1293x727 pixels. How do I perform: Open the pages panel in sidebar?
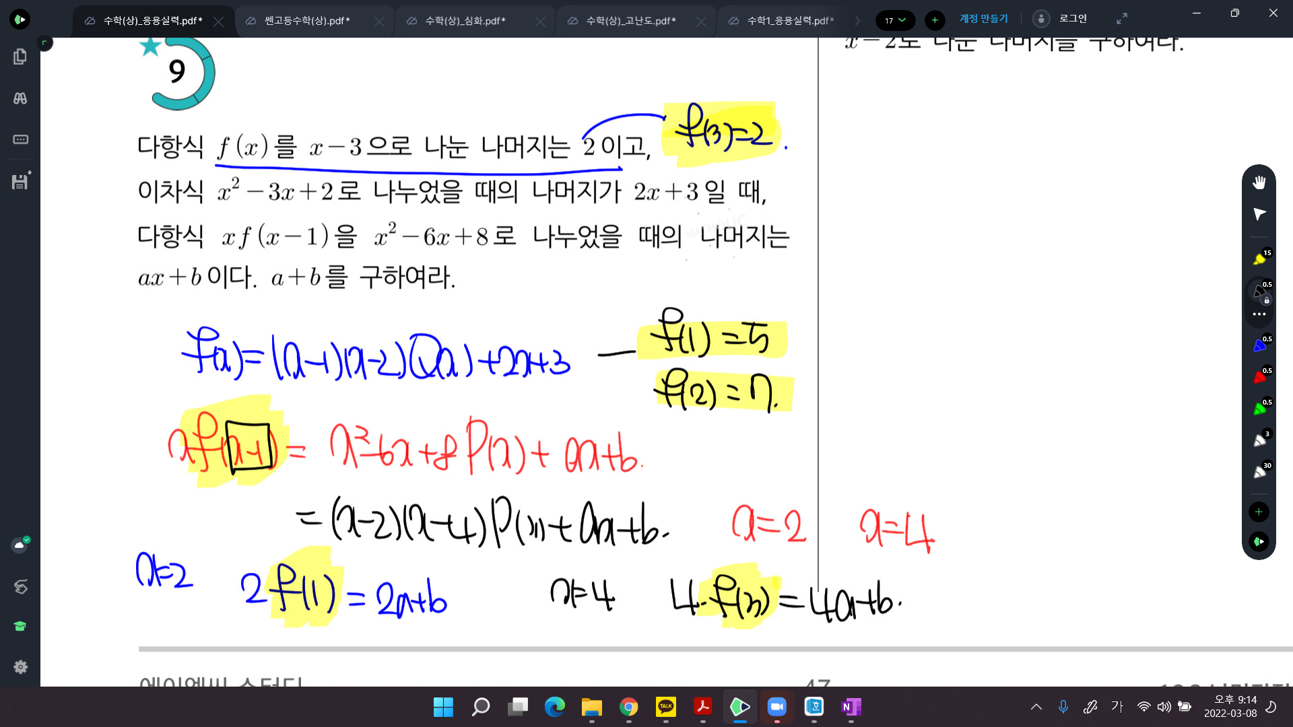click(20, 57)
